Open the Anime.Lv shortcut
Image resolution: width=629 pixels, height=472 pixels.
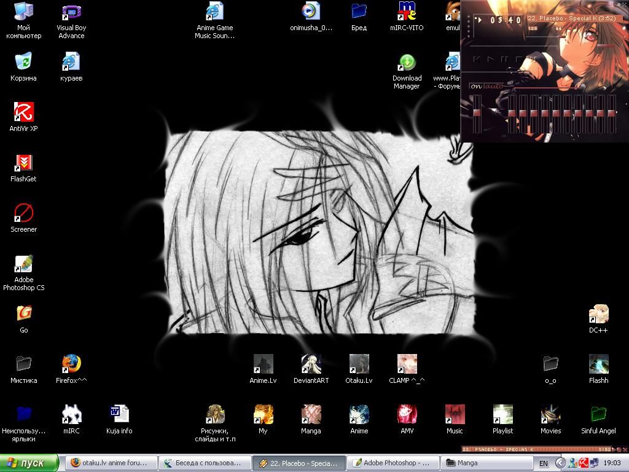(263, 369)
